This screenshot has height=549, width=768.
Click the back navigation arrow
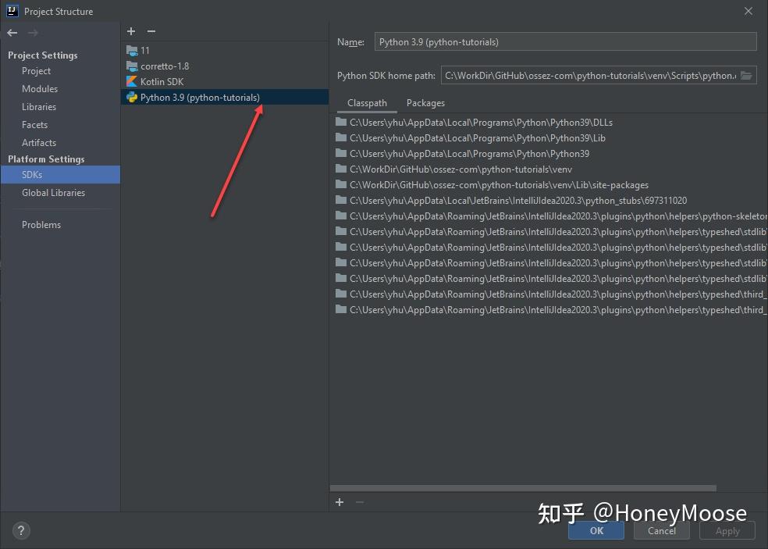coord(13,32)
